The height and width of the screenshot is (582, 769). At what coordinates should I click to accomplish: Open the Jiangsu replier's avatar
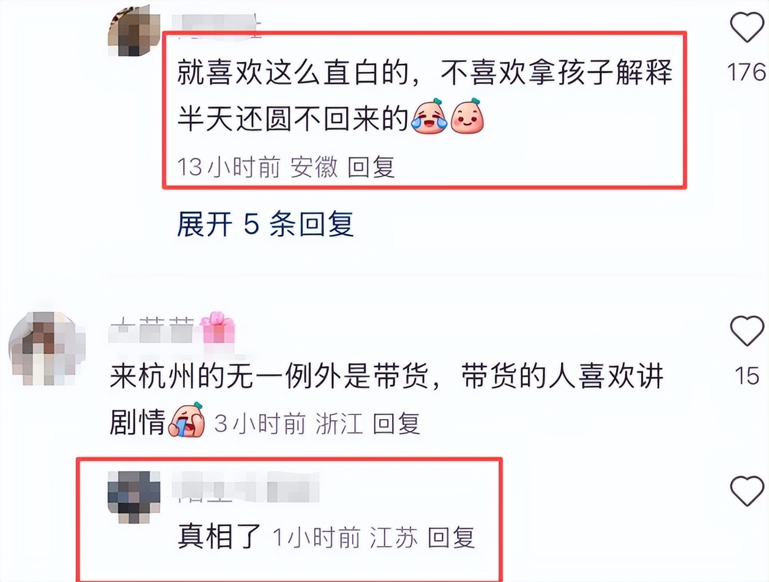click(x=134, y=498)
